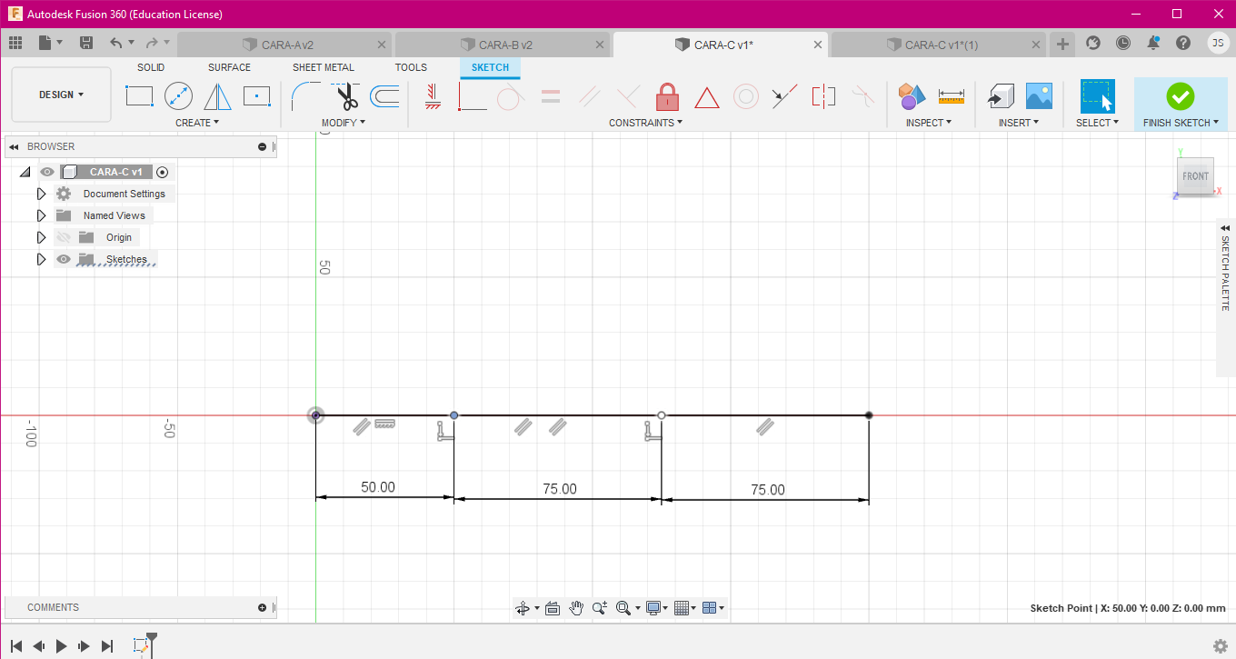Apply the Symmetry constraint
The image size is (1236, 659).
coord(823,95)
